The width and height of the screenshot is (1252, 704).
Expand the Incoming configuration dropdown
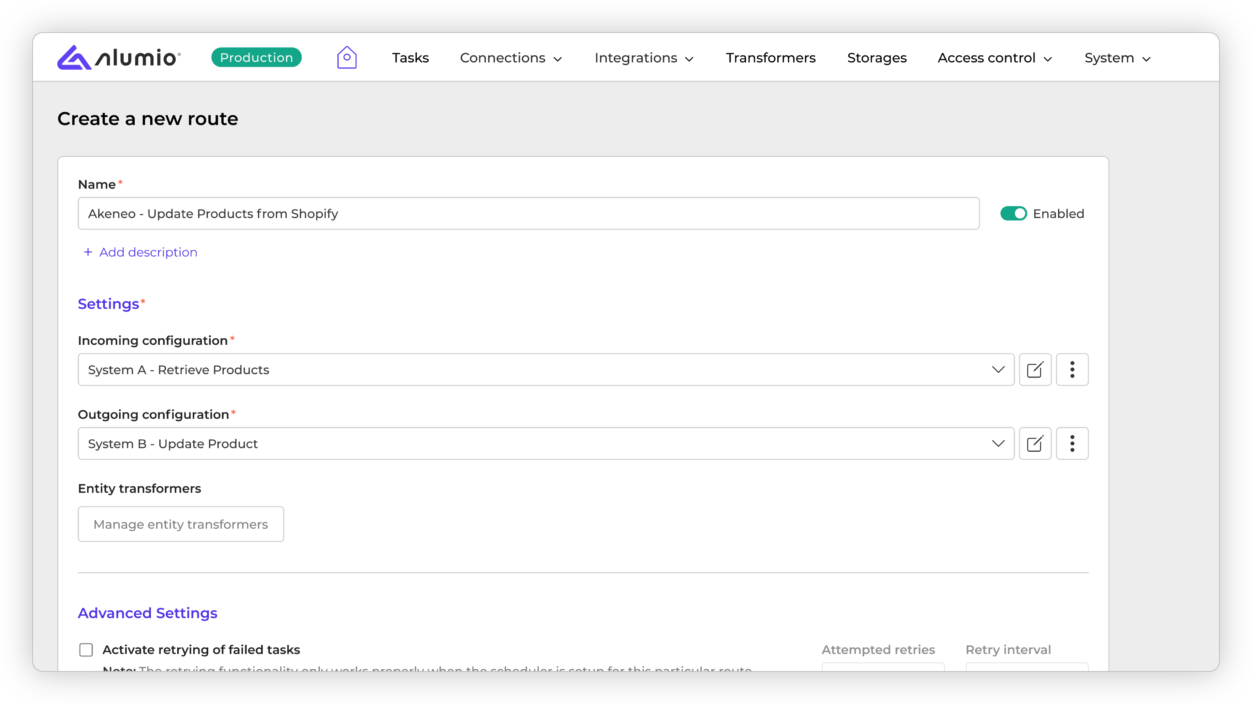click(x=998, y=370)
